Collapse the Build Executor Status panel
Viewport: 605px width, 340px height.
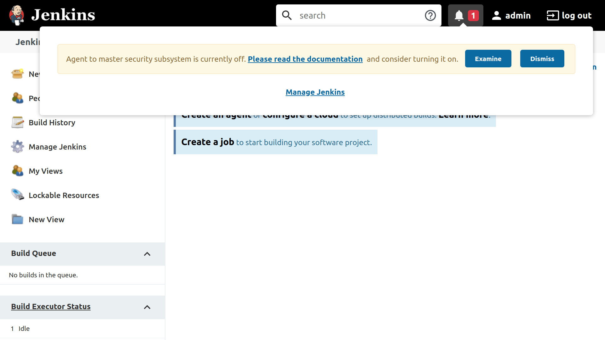tap(147, 307)
